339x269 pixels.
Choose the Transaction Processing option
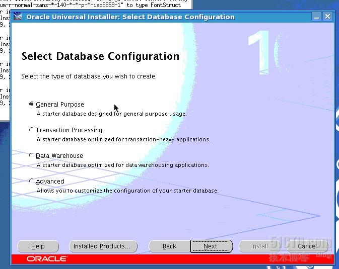(31, 130)
